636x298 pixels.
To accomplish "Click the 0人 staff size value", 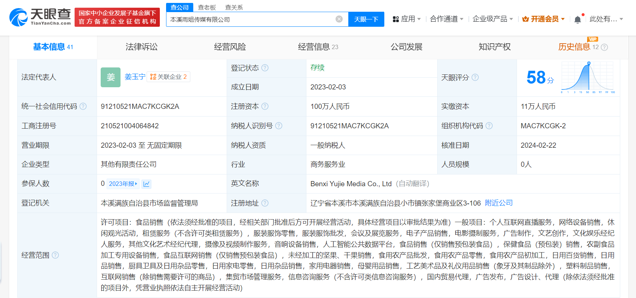I will pyautogui.click(x=526, y=165).
